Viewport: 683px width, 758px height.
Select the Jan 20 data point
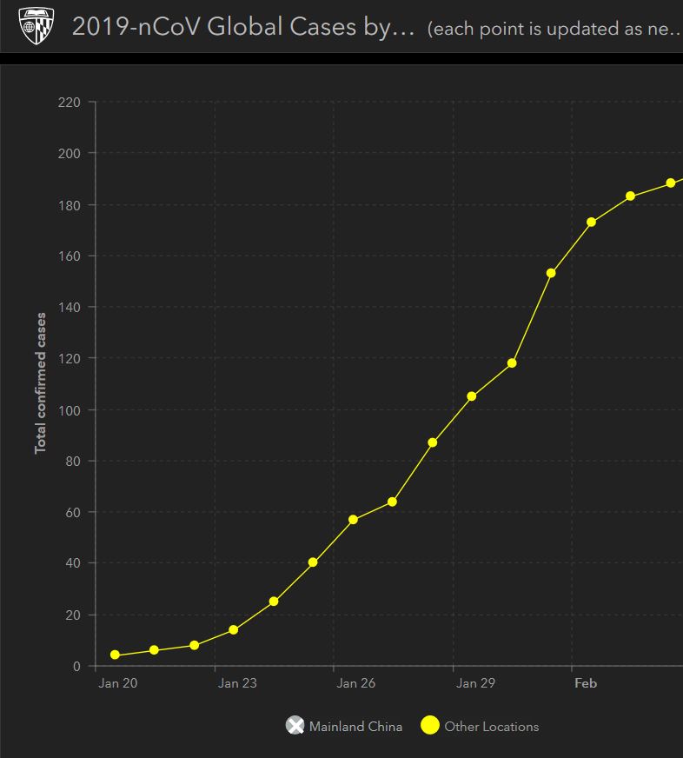(x=115, y=655)
